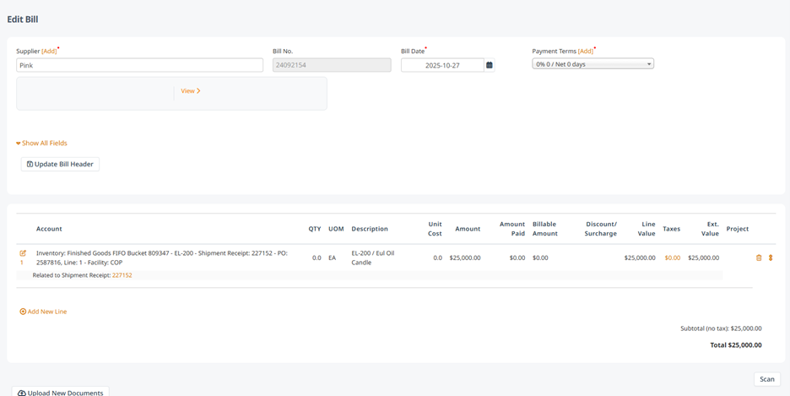
Task: Click the Bill Date field 2025-10-27
Action: tap(442, 65)
